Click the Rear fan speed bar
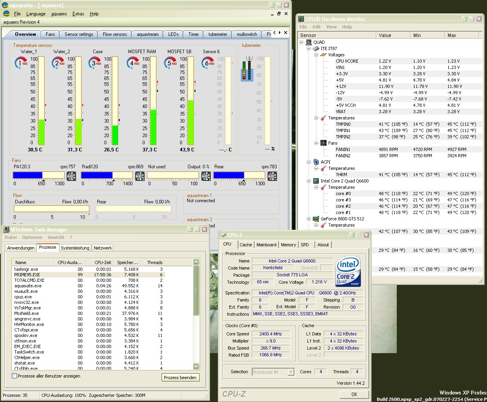Screen dimensions: 487x402 239,175
